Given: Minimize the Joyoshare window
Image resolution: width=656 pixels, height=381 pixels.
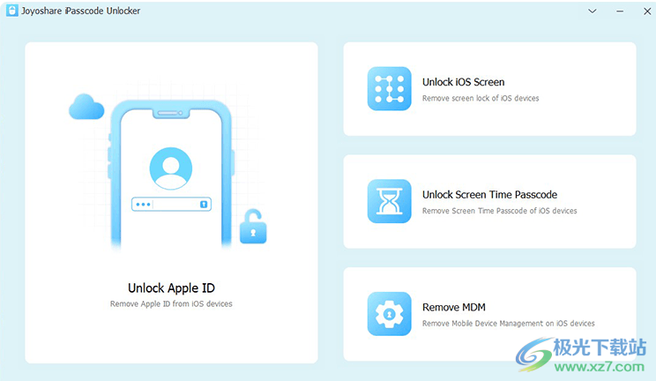Looking at the screenshot, I should pos(620,11).
